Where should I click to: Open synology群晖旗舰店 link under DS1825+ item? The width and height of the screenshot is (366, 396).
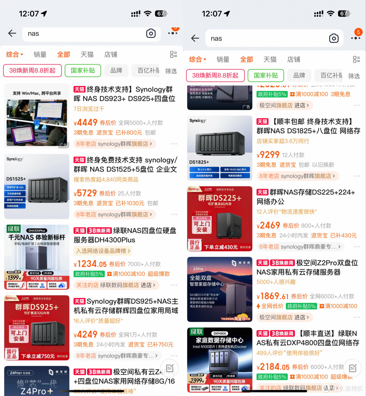point(298,176)
